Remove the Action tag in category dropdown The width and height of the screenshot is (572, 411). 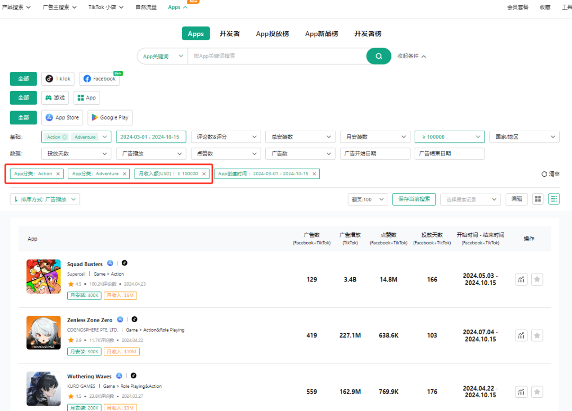coord(65,137)
